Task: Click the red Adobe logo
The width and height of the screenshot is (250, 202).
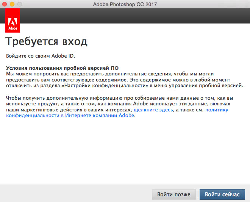Action: [12, 20]
